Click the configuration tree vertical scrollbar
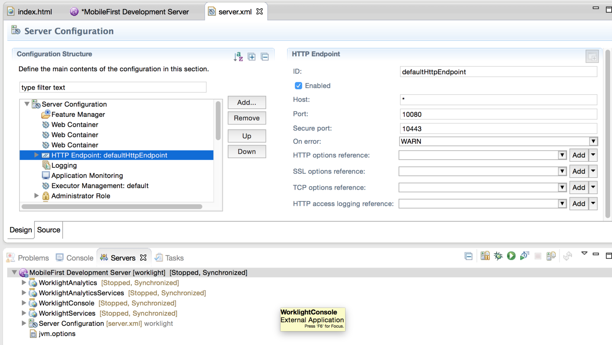 pyautogui.click(x=218, y=121)
